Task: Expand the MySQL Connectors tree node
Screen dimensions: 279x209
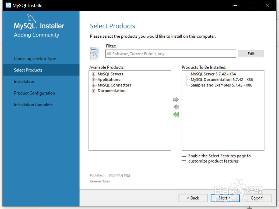Action: click(93, 85)
